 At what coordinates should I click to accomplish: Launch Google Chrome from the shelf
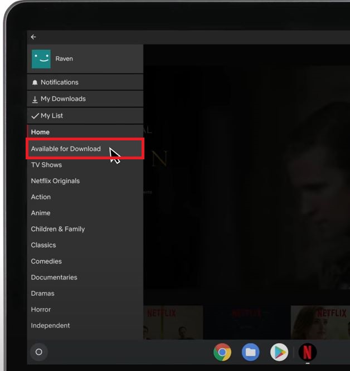222,352
